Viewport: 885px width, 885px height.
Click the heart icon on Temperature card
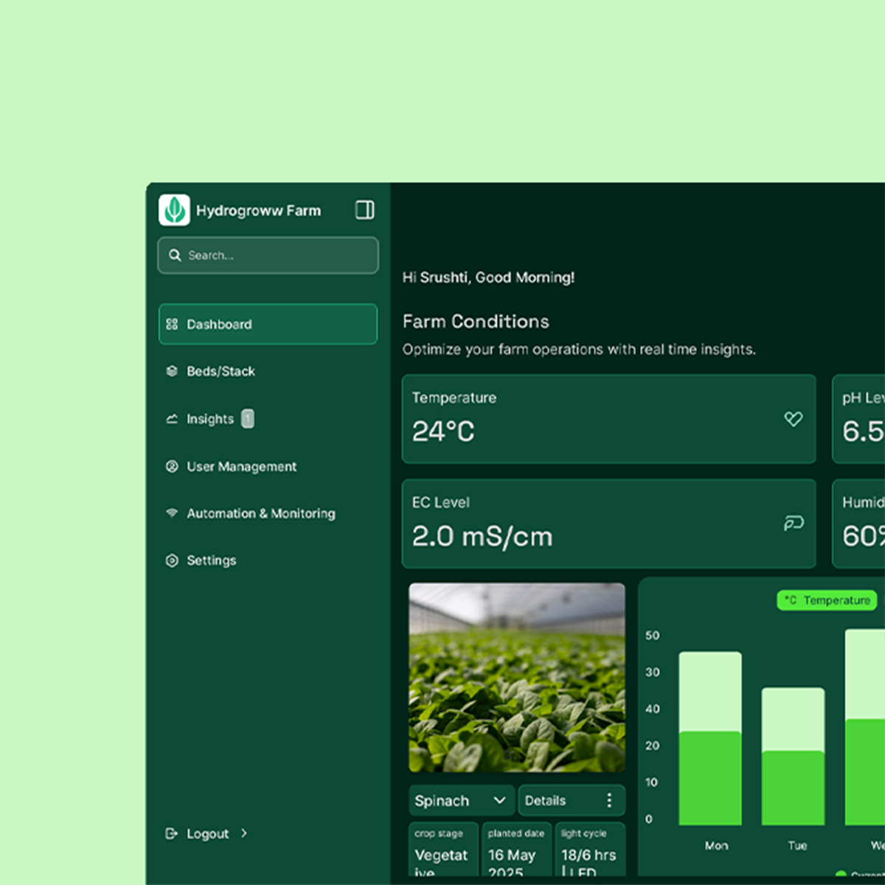click(793, 419)
